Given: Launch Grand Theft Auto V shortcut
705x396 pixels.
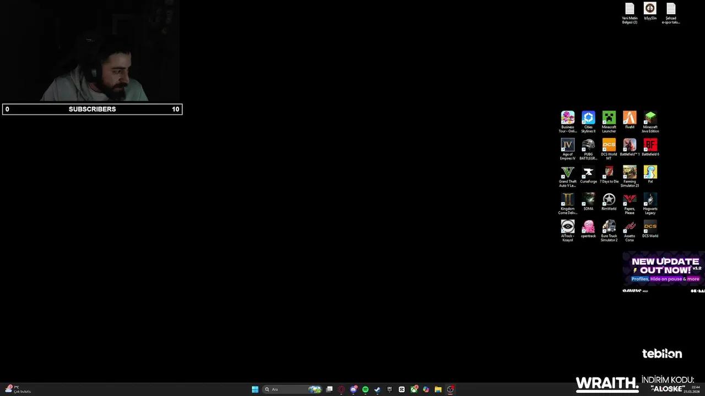Looking at the screenshot, I should tap(567, 172).
